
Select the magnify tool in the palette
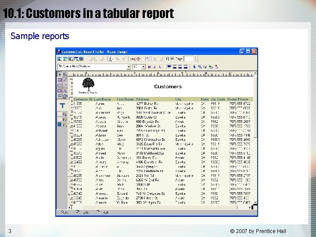pos(65,74)
